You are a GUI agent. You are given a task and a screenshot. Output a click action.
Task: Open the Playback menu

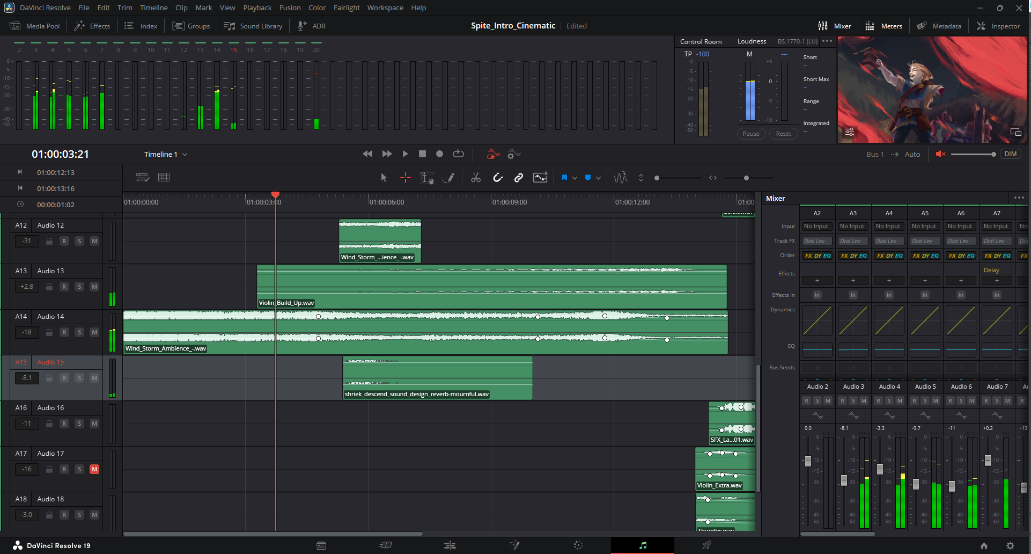click(257, 8)
